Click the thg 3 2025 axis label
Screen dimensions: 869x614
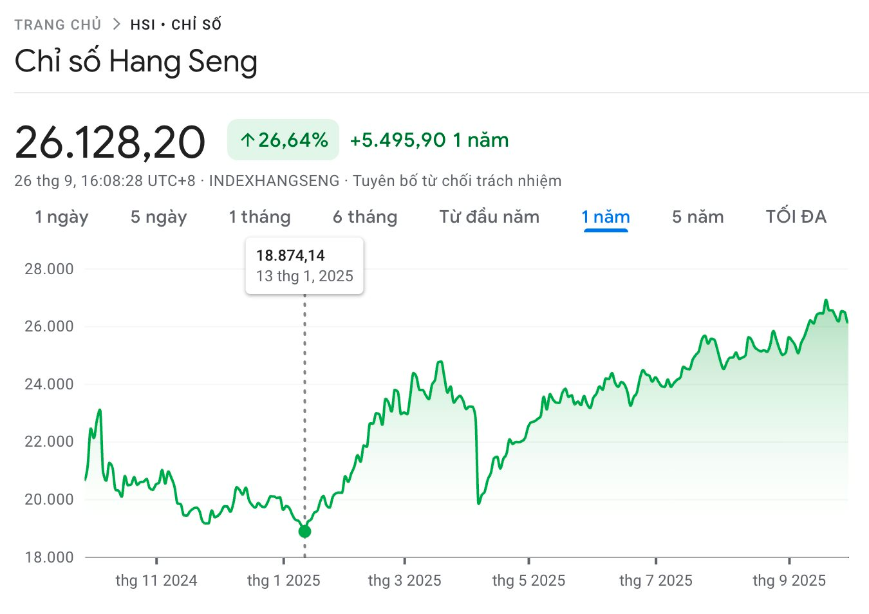click(x=404, y=581)
